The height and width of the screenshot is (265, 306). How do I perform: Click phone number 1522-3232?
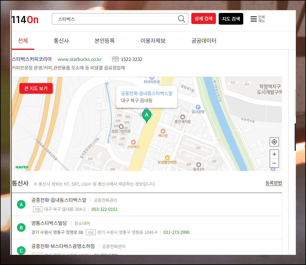coord(132,59)
